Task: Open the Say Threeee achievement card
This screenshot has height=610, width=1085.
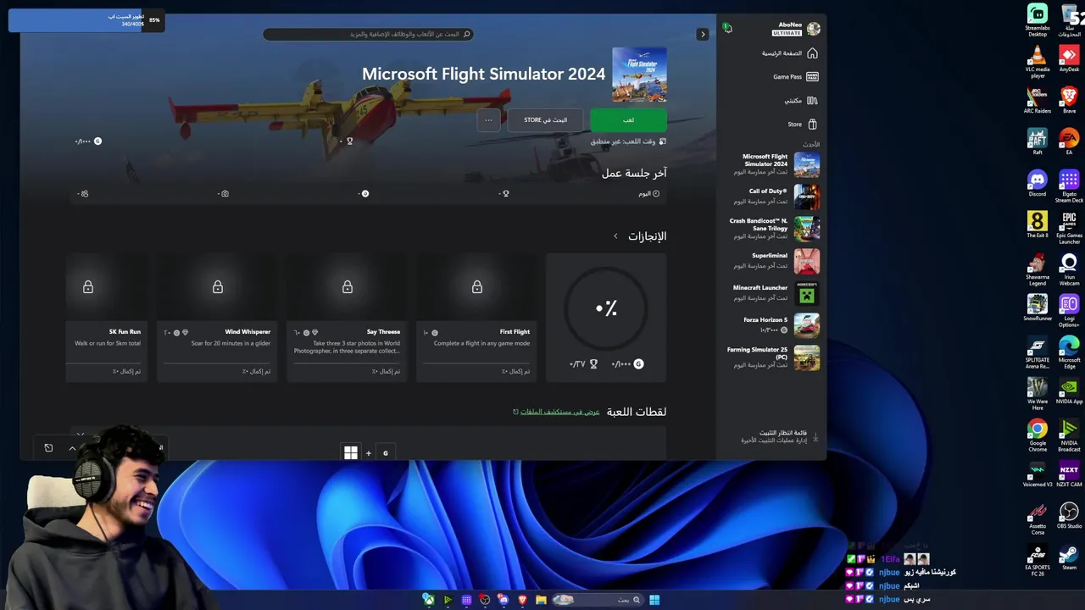Action: point(348,318)
